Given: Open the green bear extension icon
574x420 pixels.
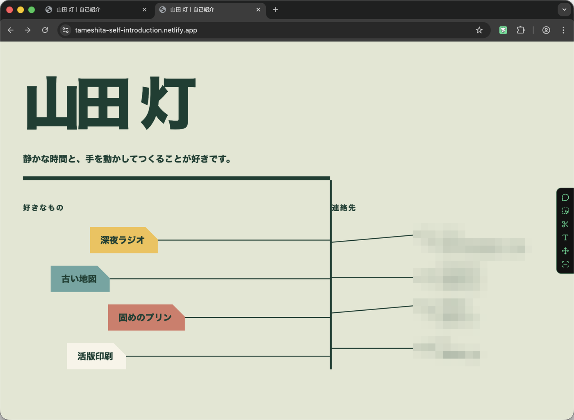Looking at the screenshot, I should pos(503,30).
